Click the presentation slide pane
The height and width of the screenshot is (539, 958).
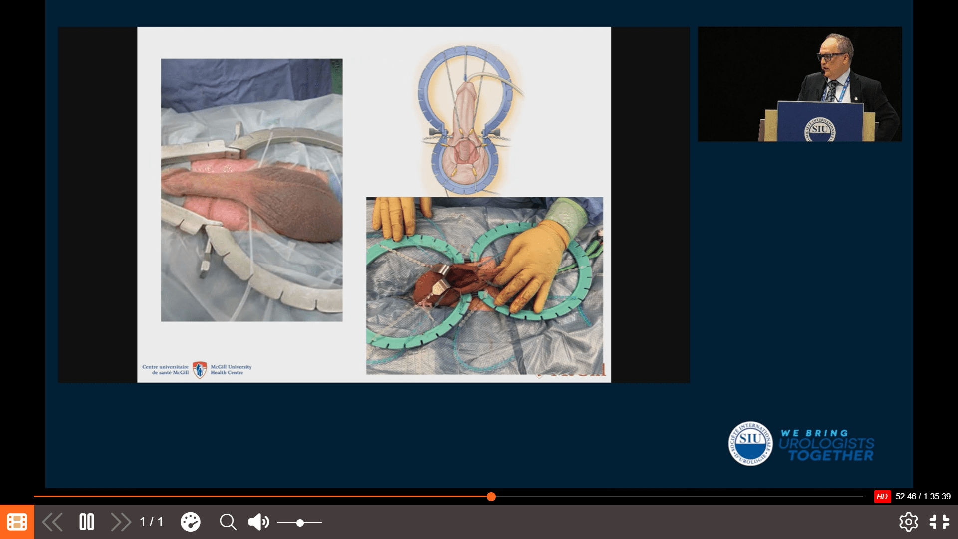(374, 205)
